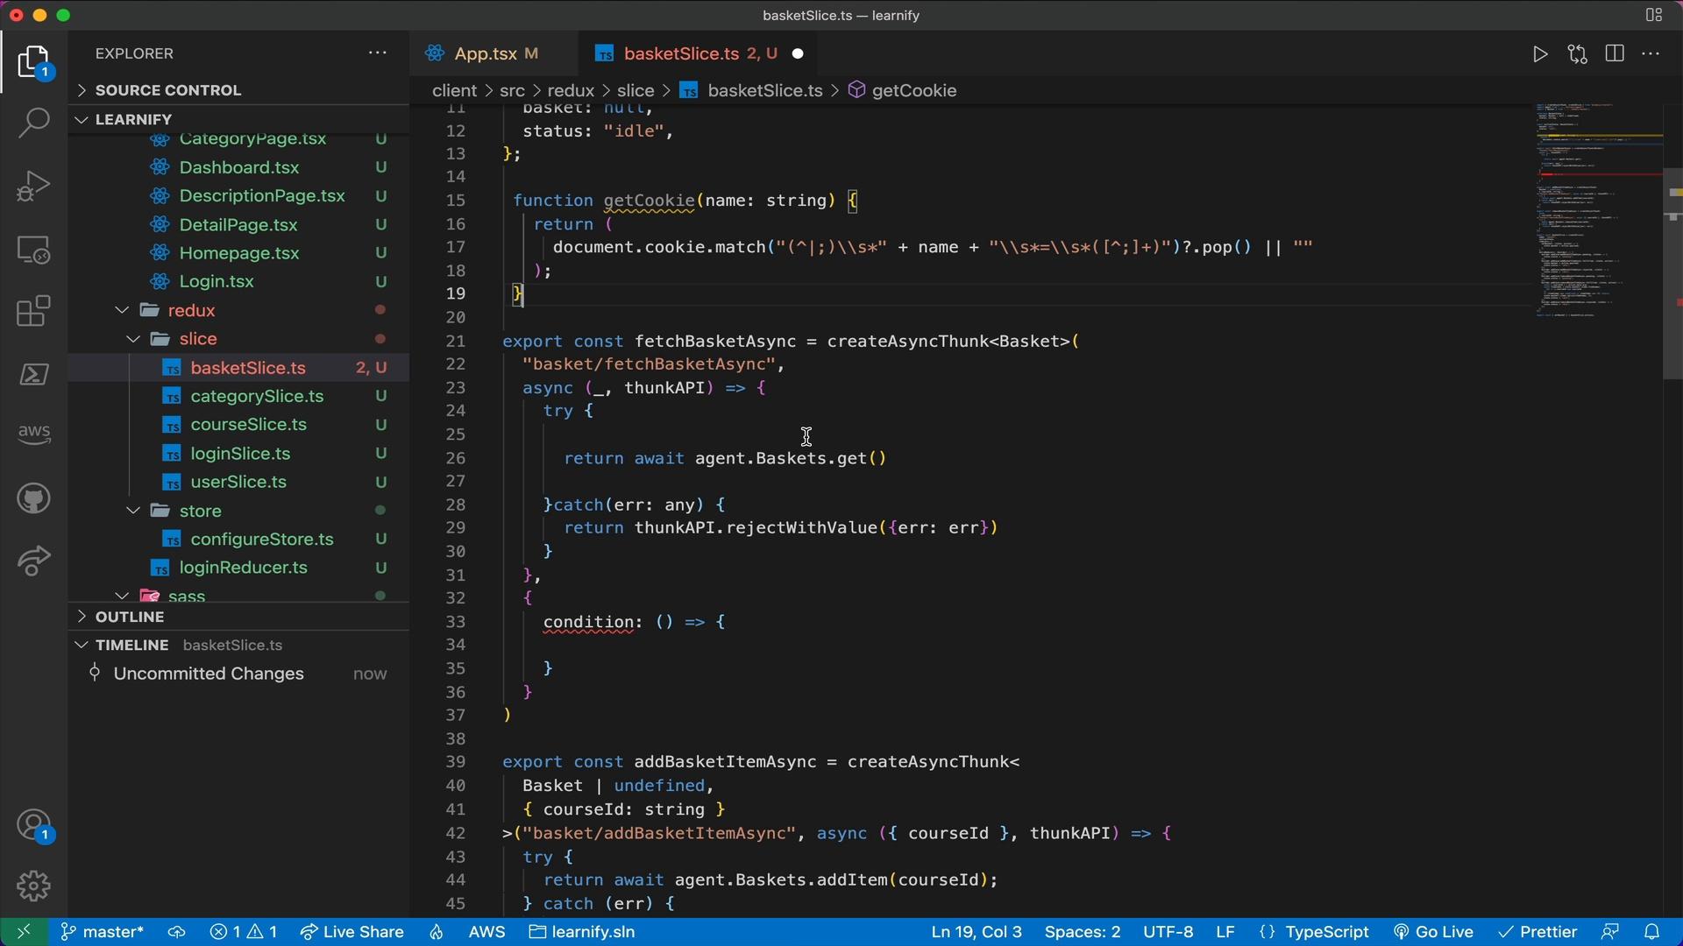
Task: Split the editor to the right
Action: [x=1615, y=54]
